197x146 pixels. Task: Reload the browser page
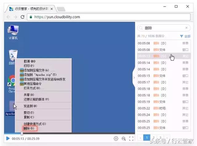point(22,17)
